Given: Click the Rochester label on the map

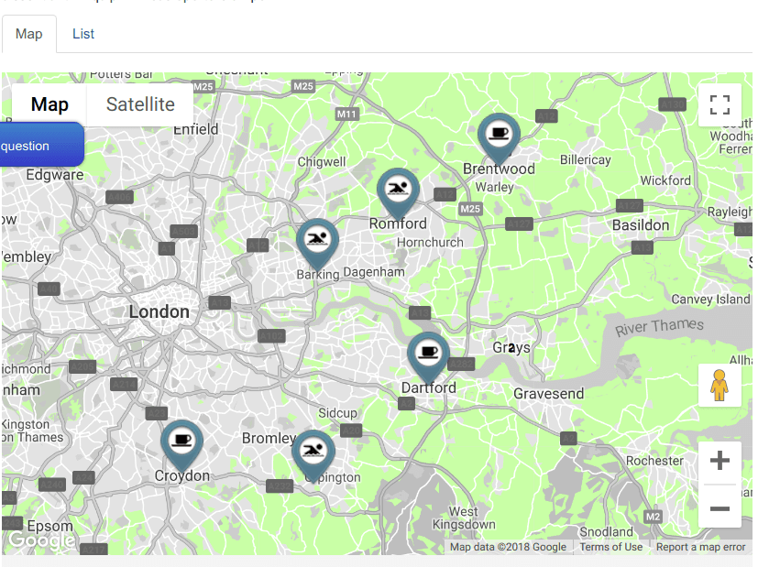Looking at the screenshot, I should coord(655,461).
